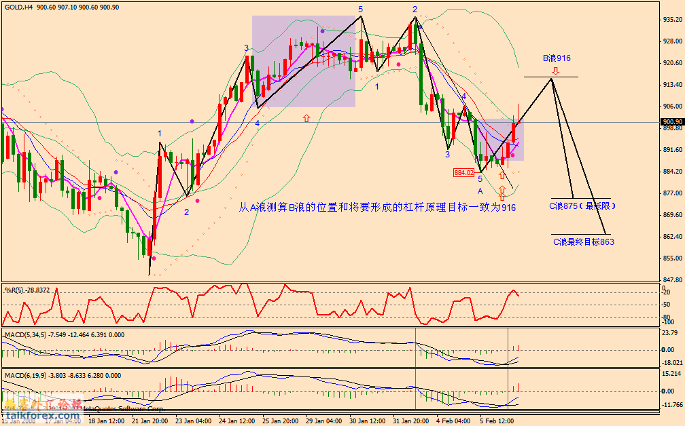Screen dimensions: 685x426
Task: Click the purple dot above the large purple rectangle
Action: pyautogui.click(x=322, y=31)
